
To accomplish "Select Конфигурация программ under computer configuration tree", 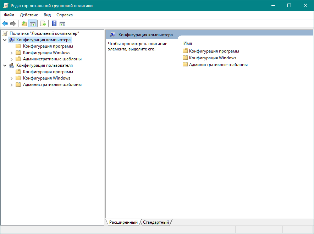I will point(48,46).
